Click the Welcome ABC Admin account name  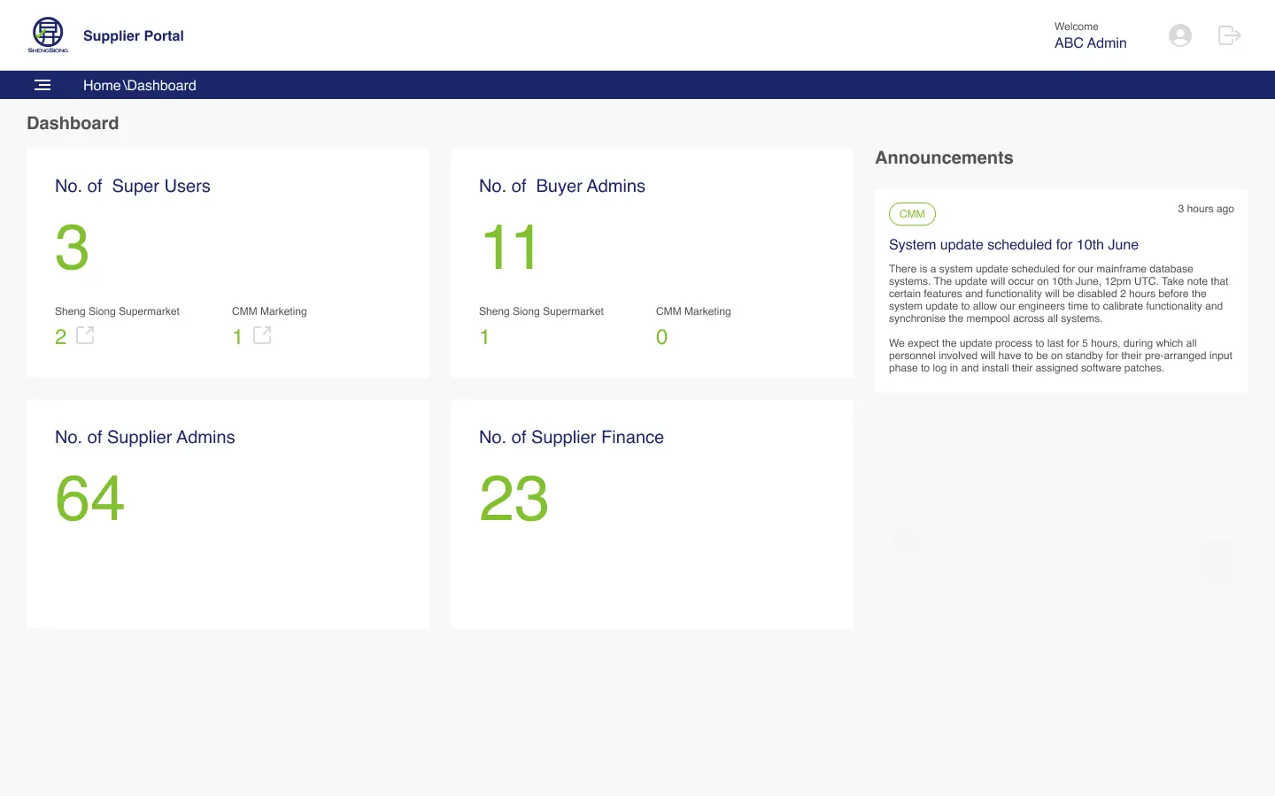tap(1090, 42)
